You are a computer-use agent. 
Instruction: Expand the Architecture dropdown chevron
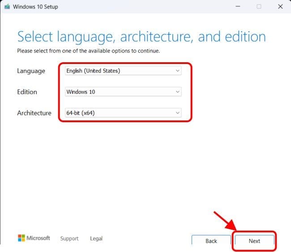click(x=177, y=113)
